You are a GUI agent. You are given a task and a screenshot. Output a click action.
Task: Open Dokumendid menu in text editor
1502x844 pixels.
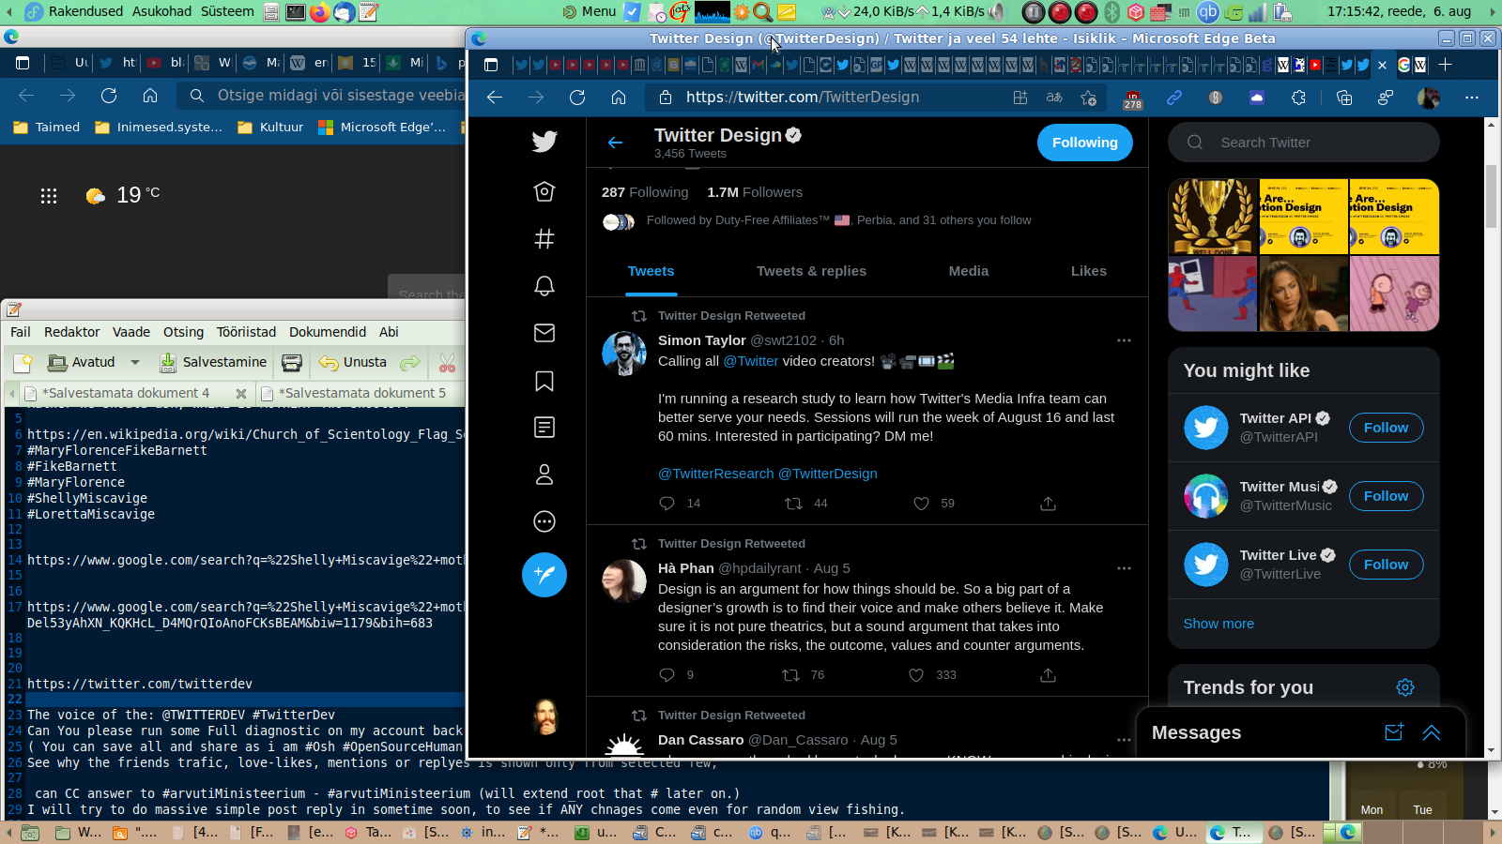[328, 332]
